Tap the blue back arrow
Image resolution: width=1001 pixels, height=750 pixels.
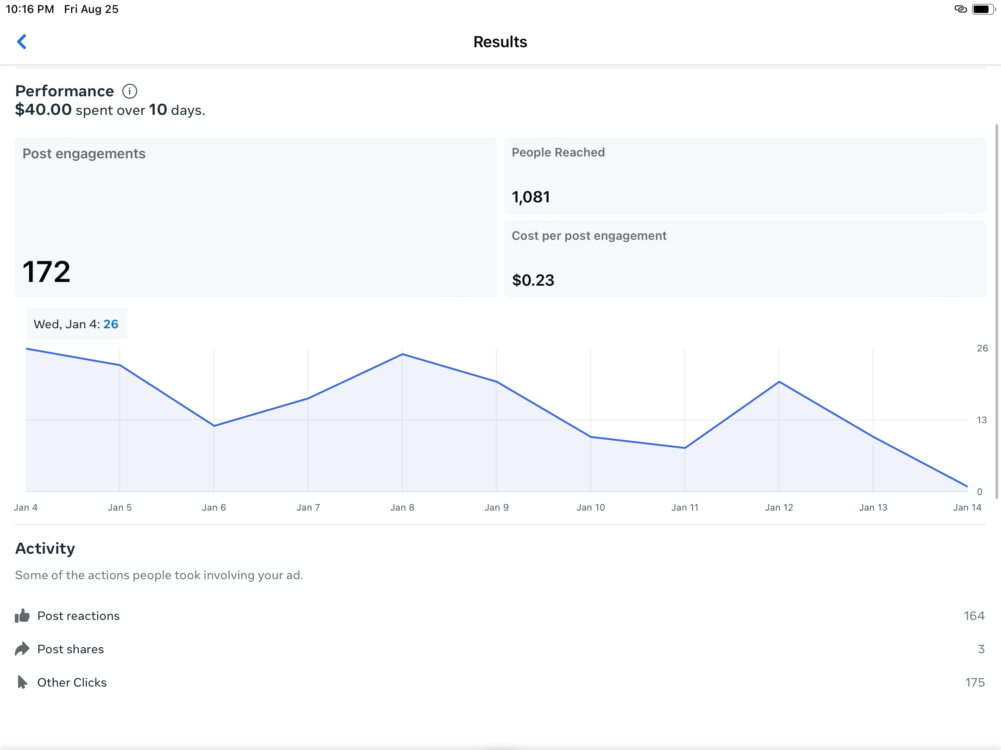click(x=22, y=42)
